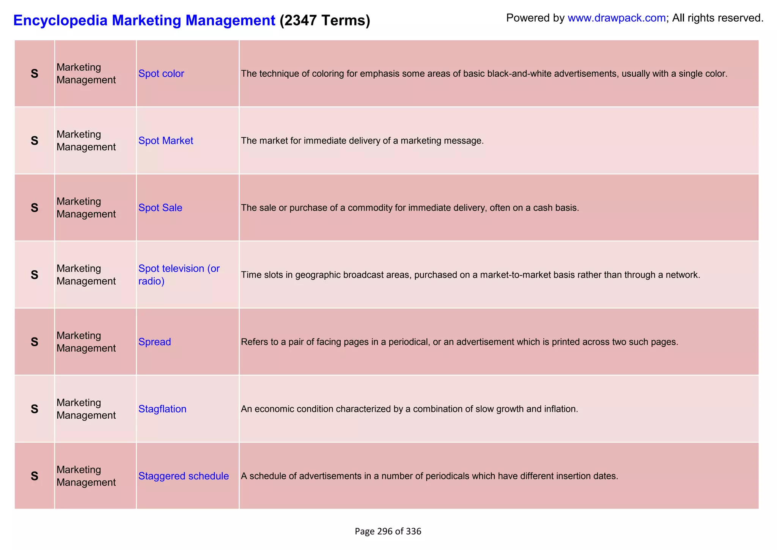Open the Spot color term link
The width and height of the screenshot is (777, 550).
click(x=161, y=74)
